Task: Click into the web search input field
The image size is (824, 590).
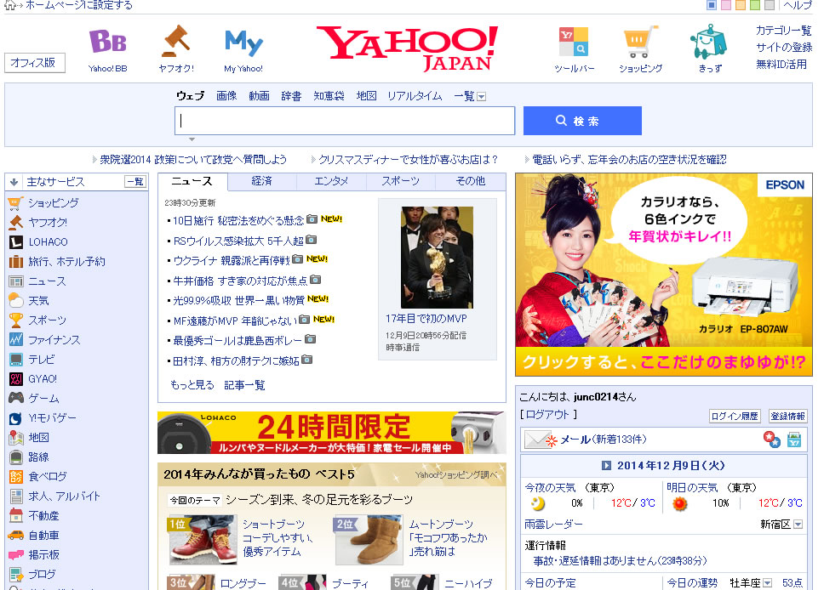Action: click(345, 121)
